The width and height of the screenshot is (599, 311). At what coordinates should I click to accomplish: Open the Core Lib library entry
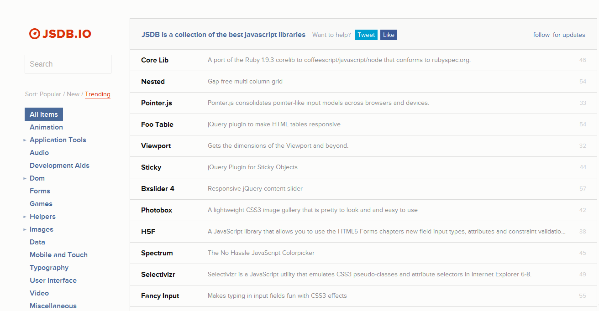pos(155,60)
